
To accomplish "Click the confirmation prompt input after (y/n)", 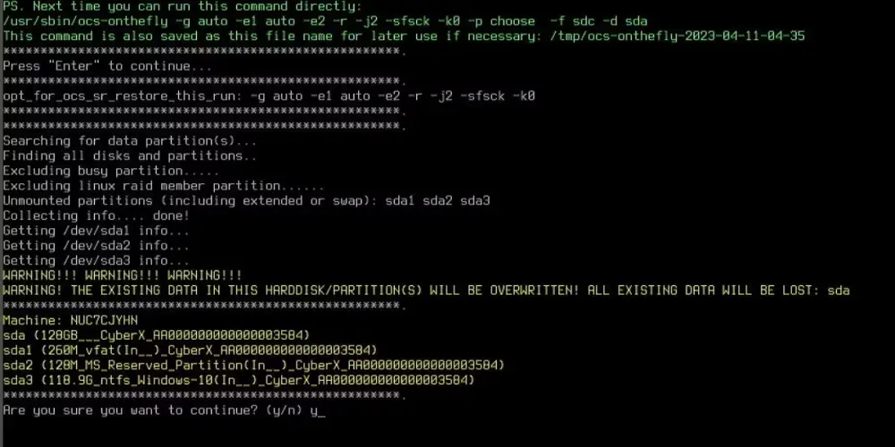I will click(x=318, y=410).
